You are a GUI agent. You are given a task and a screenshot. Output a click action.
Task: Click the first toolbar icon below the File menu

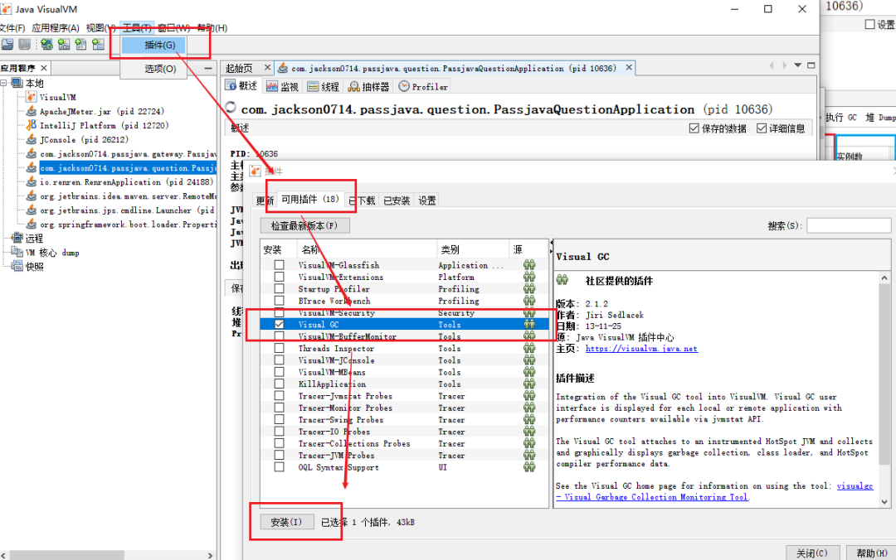coord(7,45)
